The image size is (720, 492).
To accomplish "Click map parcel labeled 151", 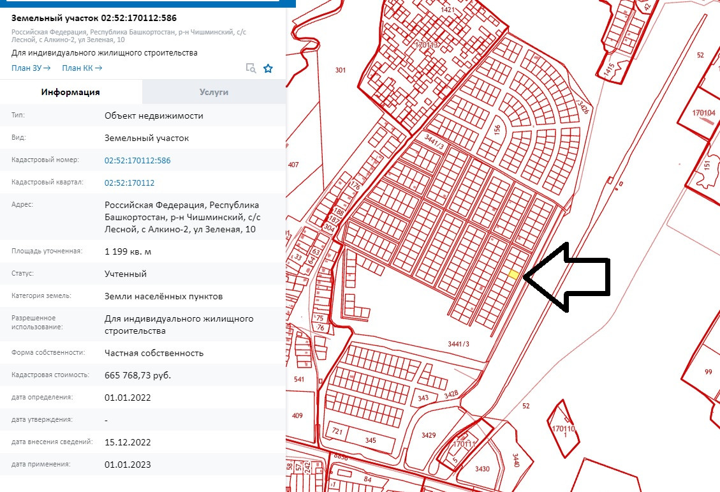I will coord(707,164).
